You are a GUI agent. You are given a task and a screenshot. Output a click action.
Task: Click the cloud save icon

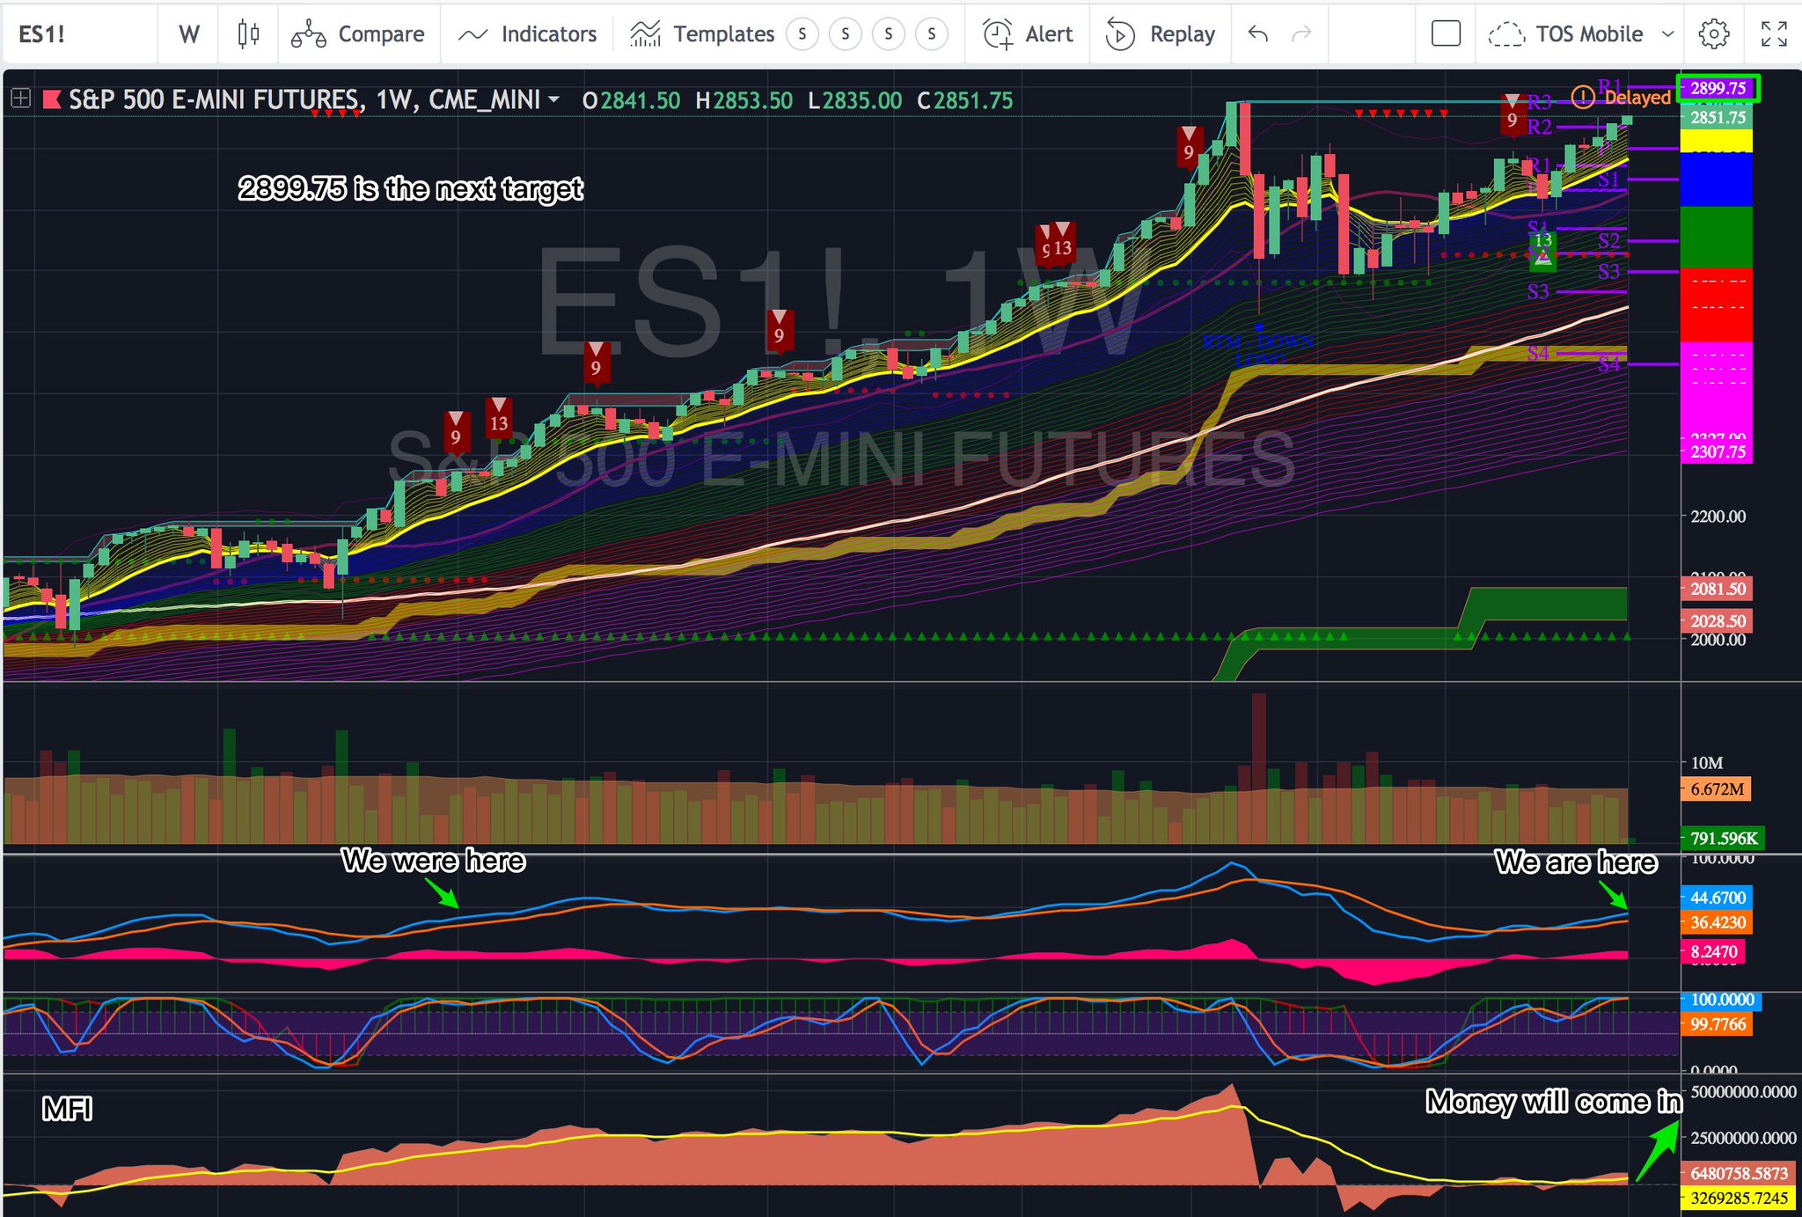click(x=1505, y=34)
